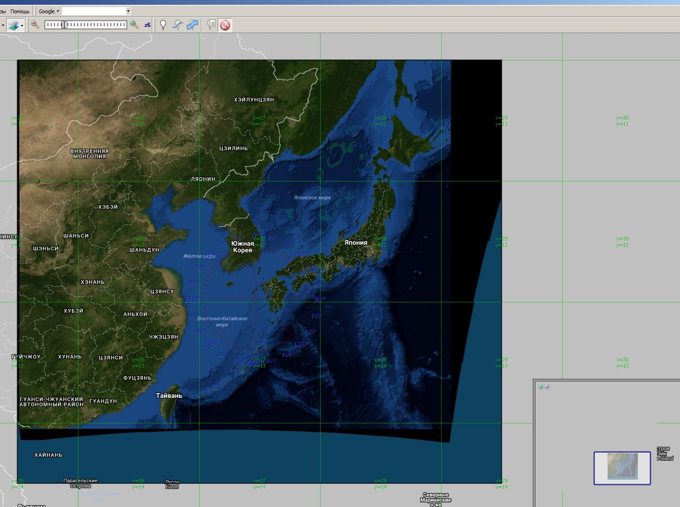Image resolution: width=680 pixels, height=507 pixels.
Task: Expand the search field dropdown arrow
Action: pos(128,11)
